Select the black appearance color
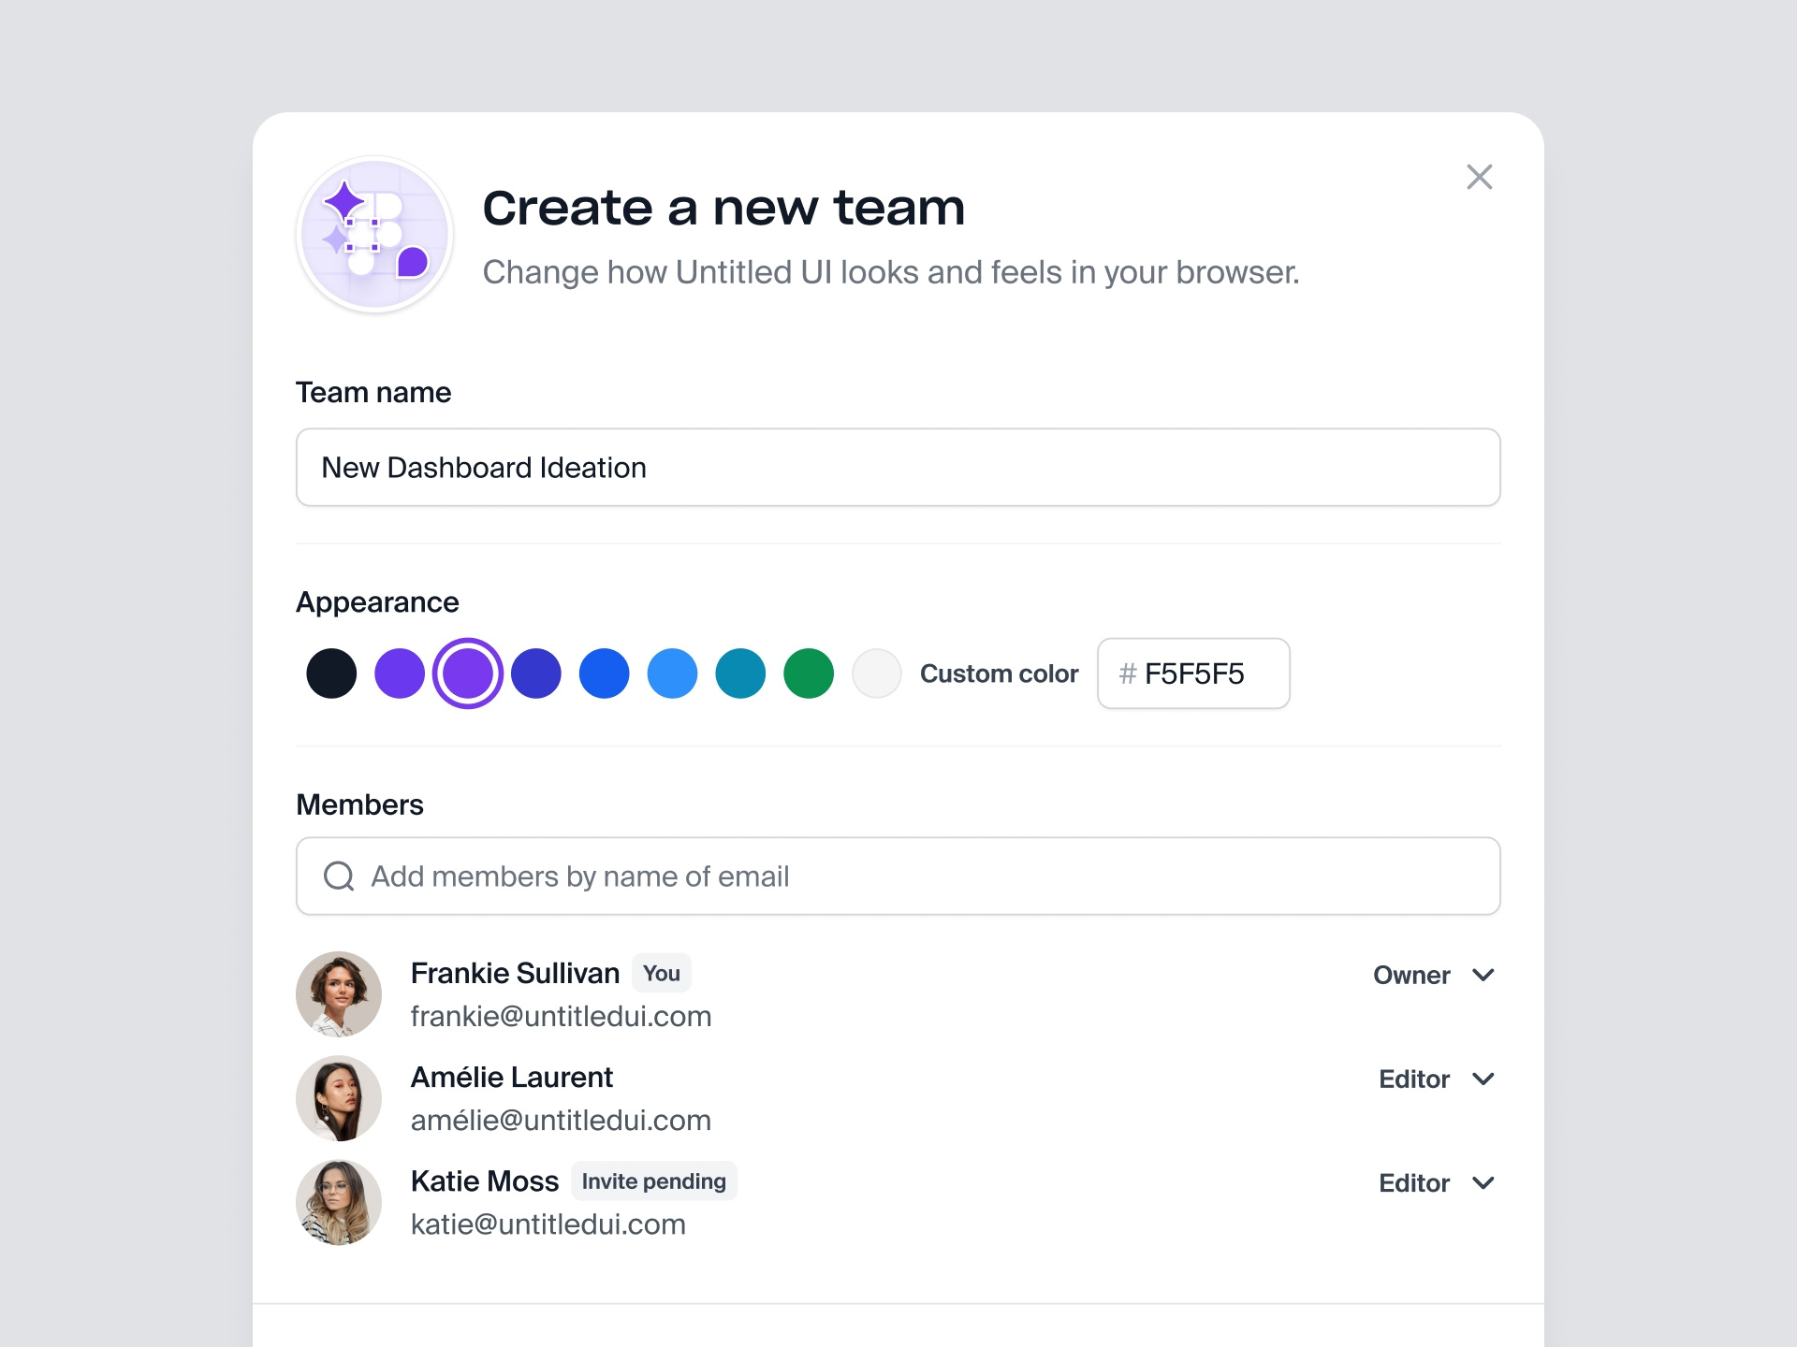This screenshot has width=1797, height=1347. [x=330, y=673]
